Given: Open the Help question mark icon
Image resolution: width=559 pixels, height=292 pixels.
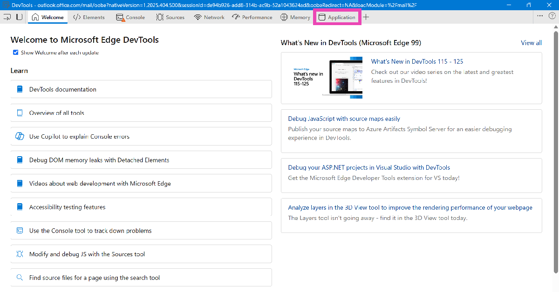Looking at the screenshot, I should (x=551, y=16).
